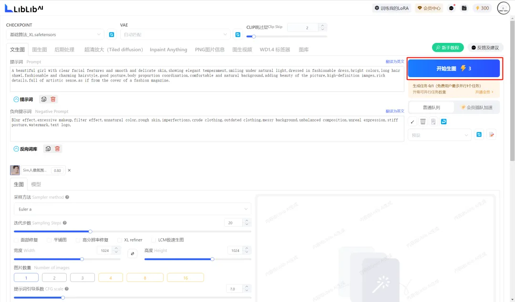Edit preset with the pencil-note icon
Image resolution: width=515 pixels, height=302 pixels.
coord(491,135)
